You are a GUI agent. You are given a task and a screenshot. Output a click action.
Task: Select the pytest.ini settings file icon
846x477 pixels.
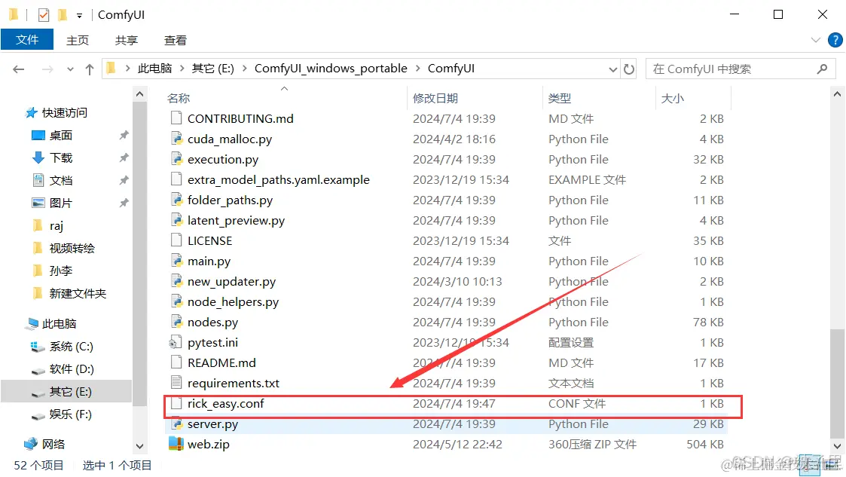pos(176,343)
